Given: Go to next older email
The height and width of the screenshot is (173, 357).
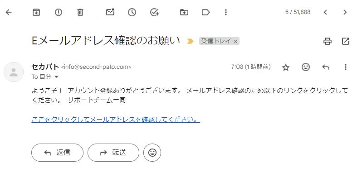Looking at the screenshot, I should pos(345,12).
